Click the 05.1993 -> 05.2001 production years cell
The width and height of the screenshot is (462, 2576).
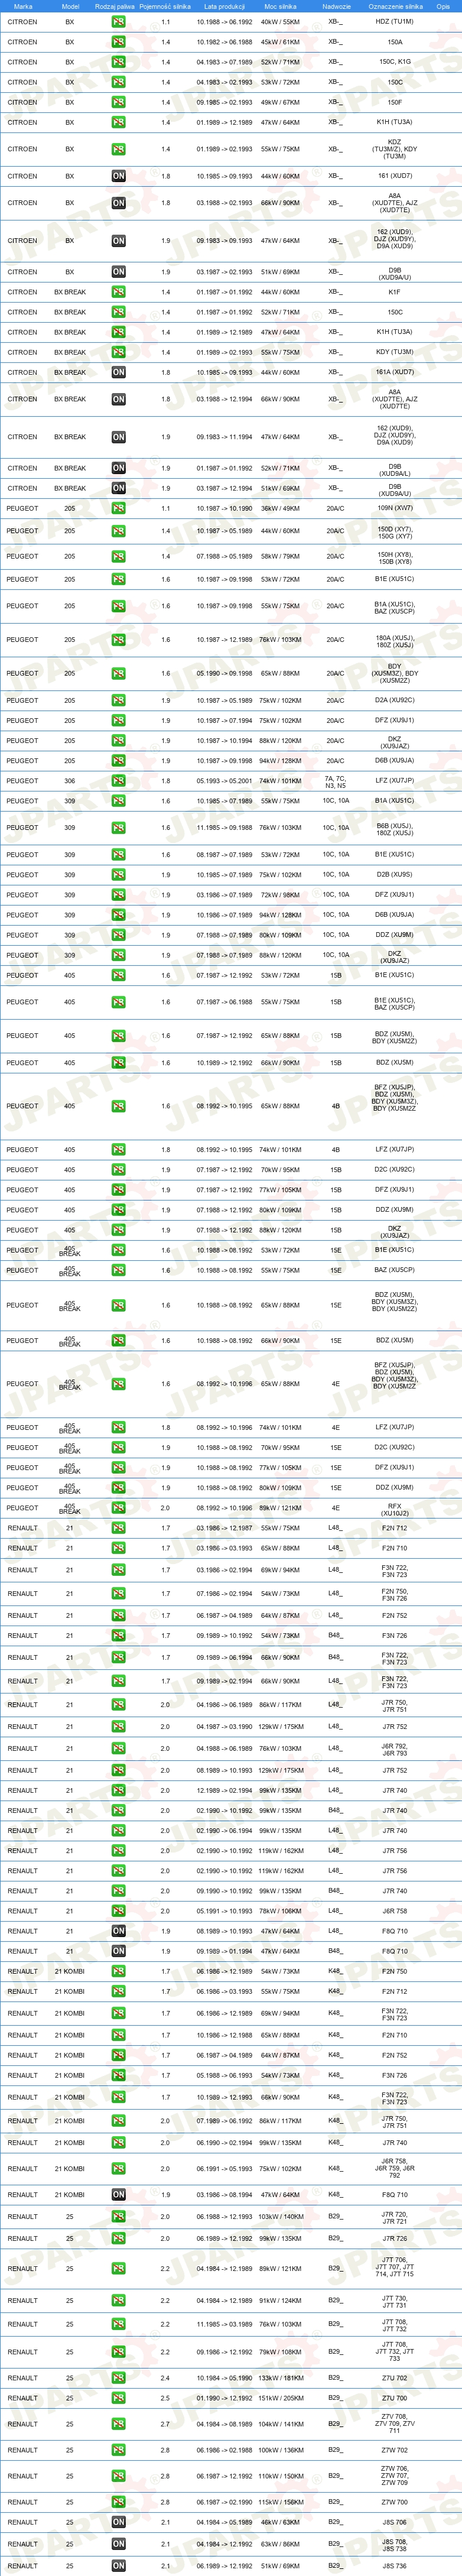[x=224, y=781]
